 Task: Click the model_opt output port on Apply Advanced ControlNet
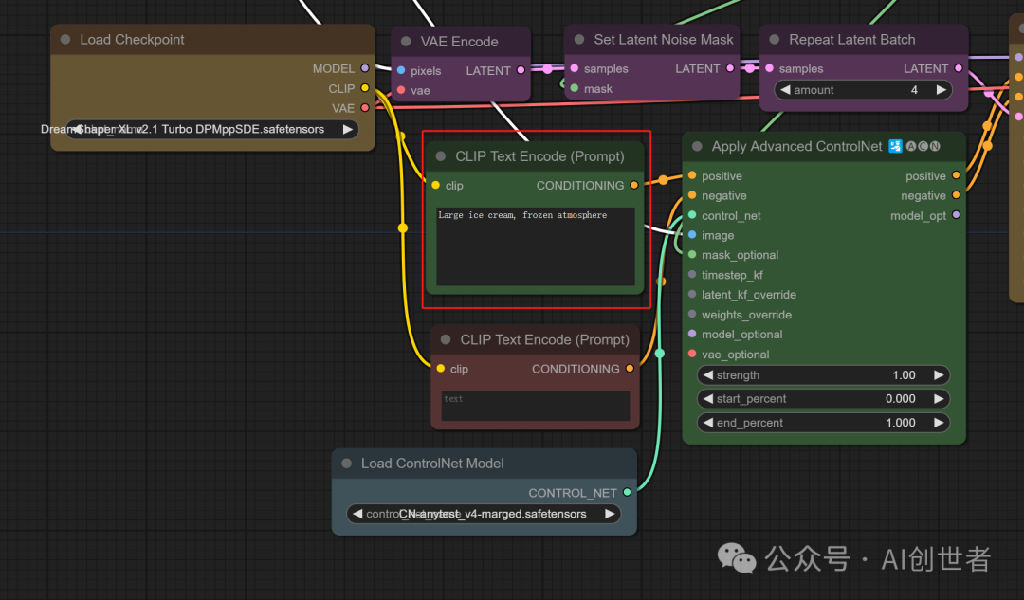point(956,216)
